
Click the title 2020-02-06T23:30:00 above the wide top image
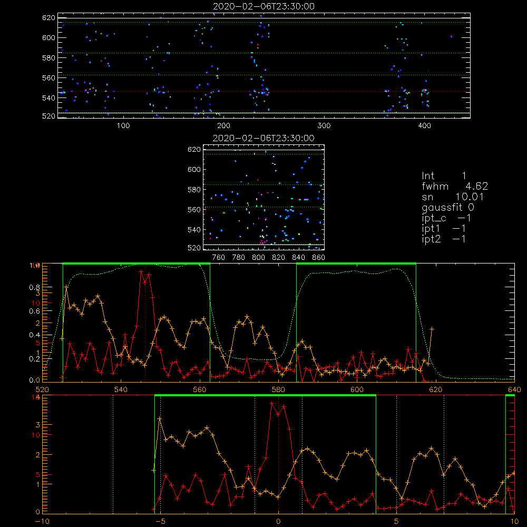coord(264,6)
